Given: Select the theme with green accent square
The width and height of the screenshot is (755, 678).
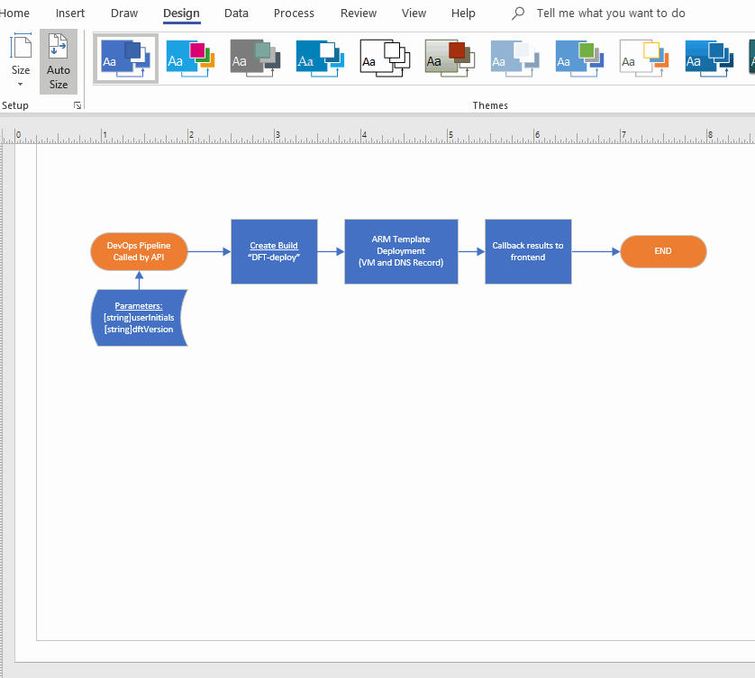Looking at the screenshot, I should click(579, 58).
